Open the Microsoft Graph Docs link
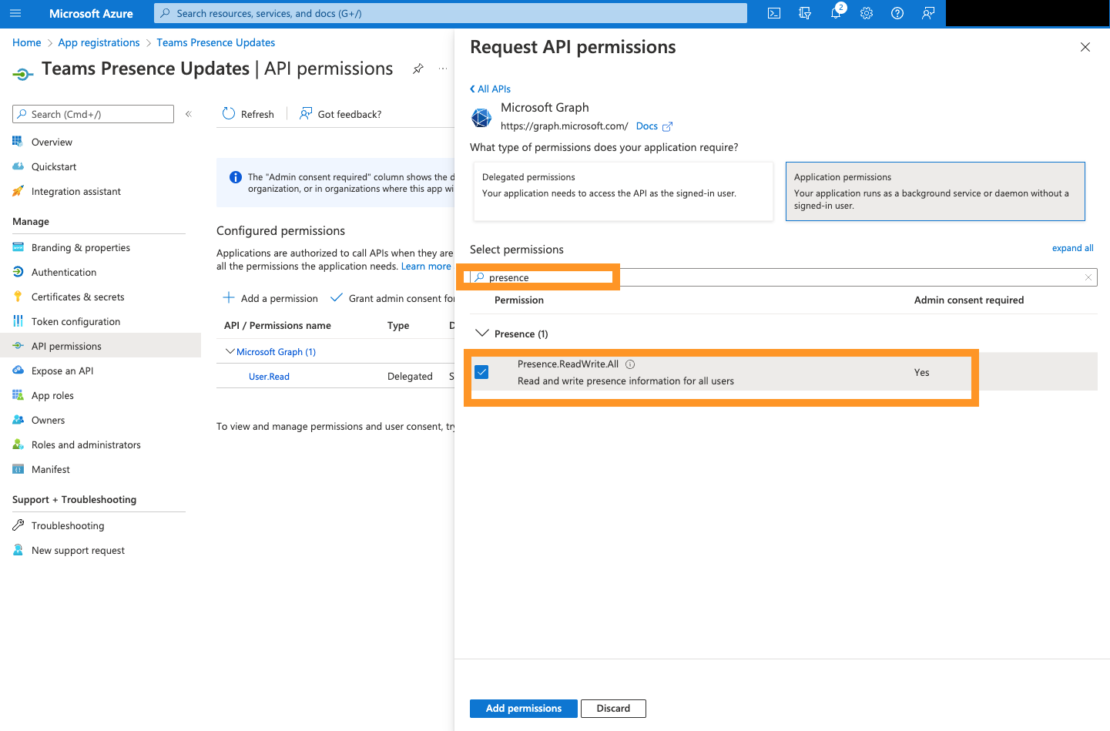Image resolution: width=1110 pixels, height=731 pixels. 647,126
